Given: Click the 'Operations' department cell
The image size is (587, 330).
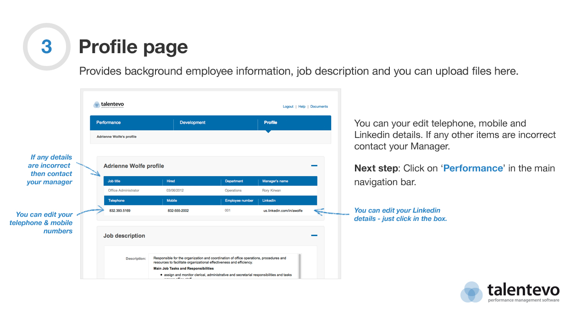Looking at the screenshot, I should click(x=233, y=190).
